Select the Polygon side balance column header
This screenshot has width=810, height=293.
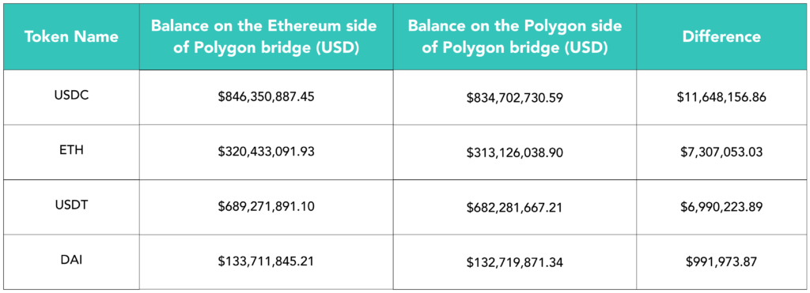(514, 36)
